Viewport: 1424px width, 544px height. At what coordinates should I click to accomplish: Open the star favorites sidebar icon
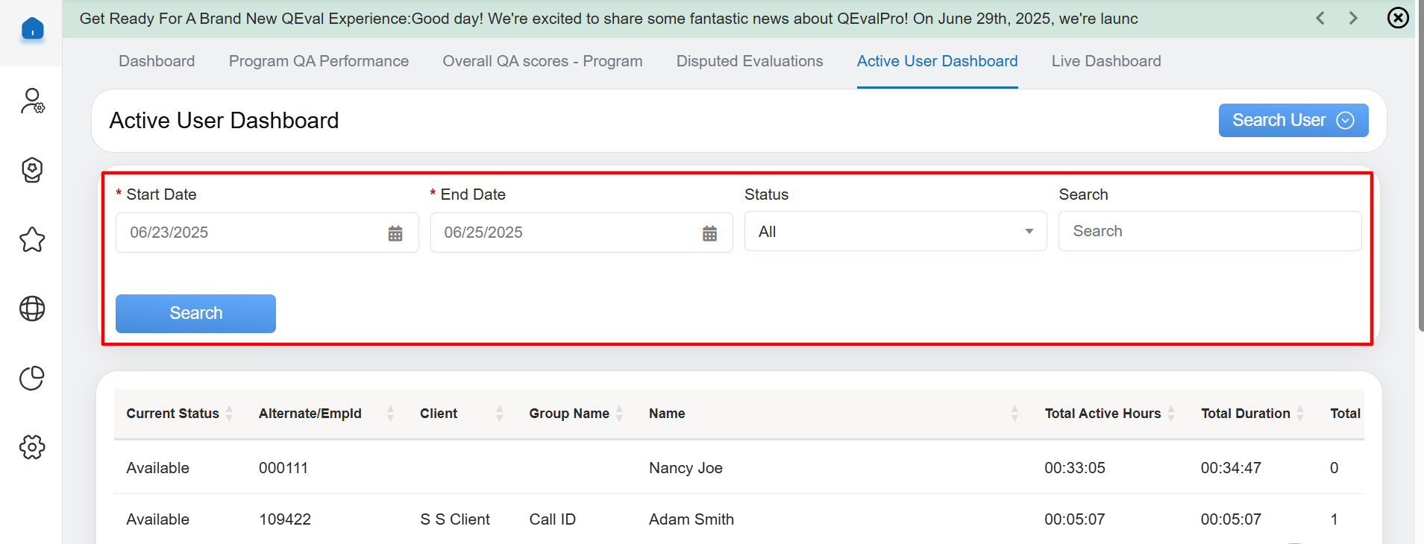[x=32, y=240]
